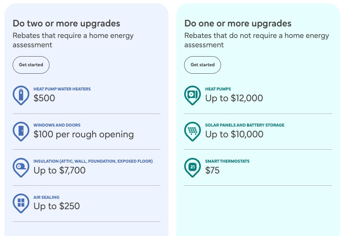Screen dimensions: 343x236
Task: Click the heat pump water heater icon
Action: (x=21, y=95)
